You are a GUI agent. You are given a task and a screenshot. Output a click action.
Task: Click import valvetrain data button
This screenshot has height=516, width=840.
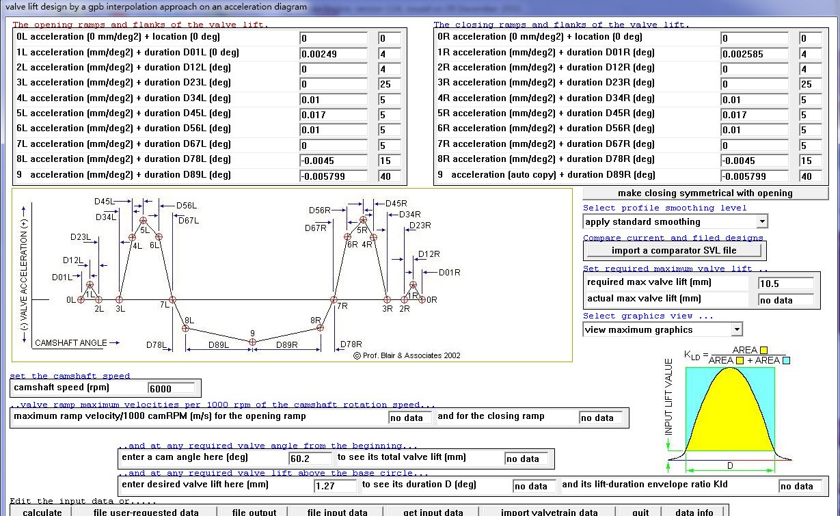coord(548,511)
